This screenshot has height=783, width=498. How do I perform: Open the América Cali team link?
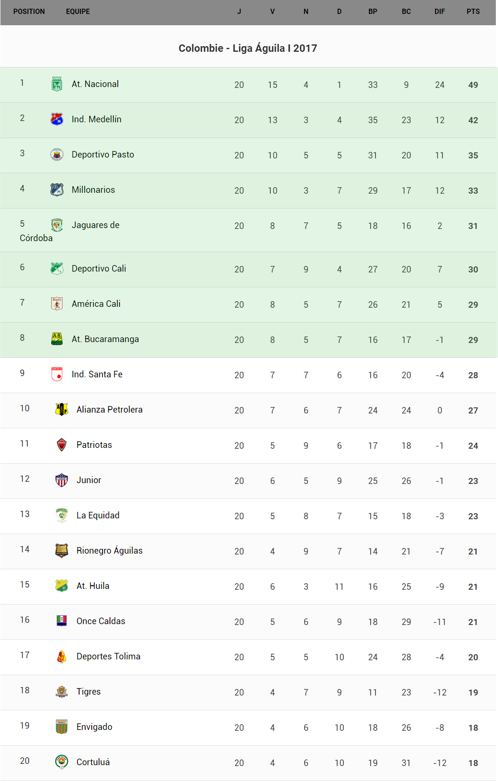(x=96, y=304)
